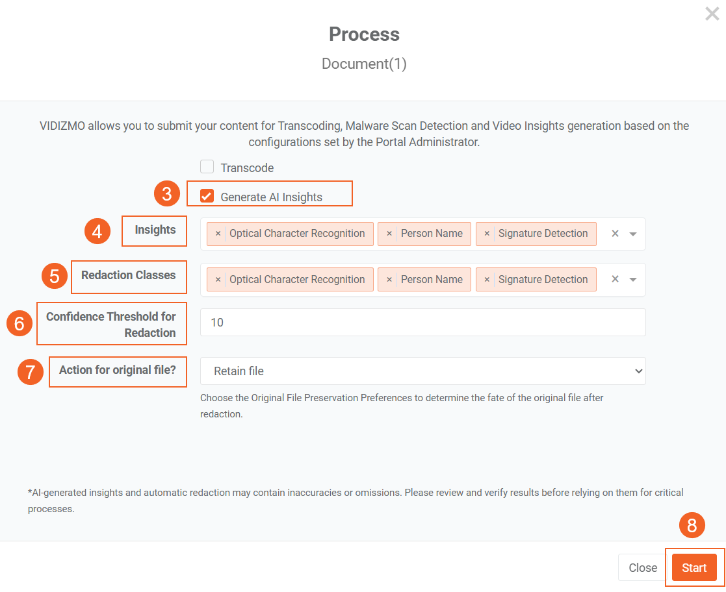Viewport: 726px width, 592px height.
Task: Clear all selected Insights
Action: (x=615, y=234)
